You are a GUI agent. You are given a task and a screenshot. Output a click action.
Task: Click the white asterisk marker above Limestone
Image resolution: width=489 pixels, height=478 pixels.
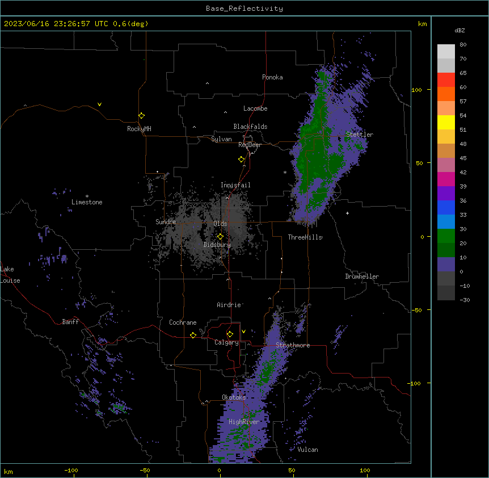pyautogui.click(x=87, y=196)
